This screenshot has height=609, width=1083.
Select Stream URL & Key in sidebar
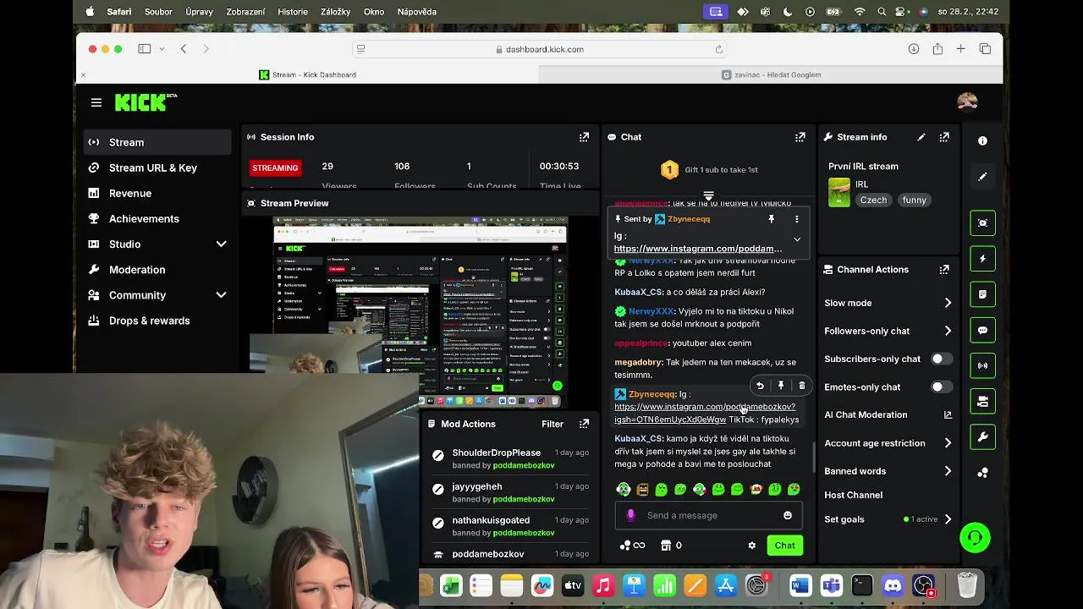(157, 167)
